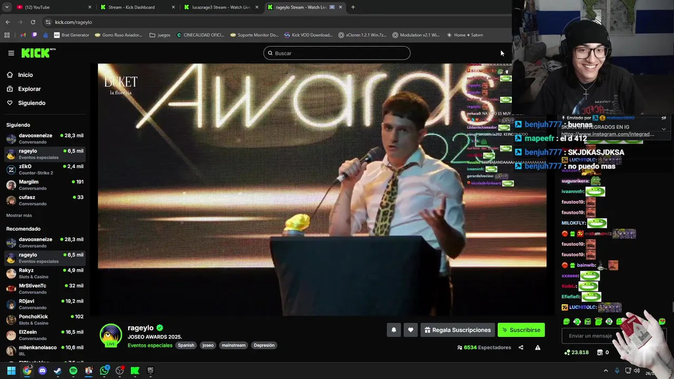674x379 pixels.
Task: Open PonchoKick recommended channel
Action: (45, 320)
